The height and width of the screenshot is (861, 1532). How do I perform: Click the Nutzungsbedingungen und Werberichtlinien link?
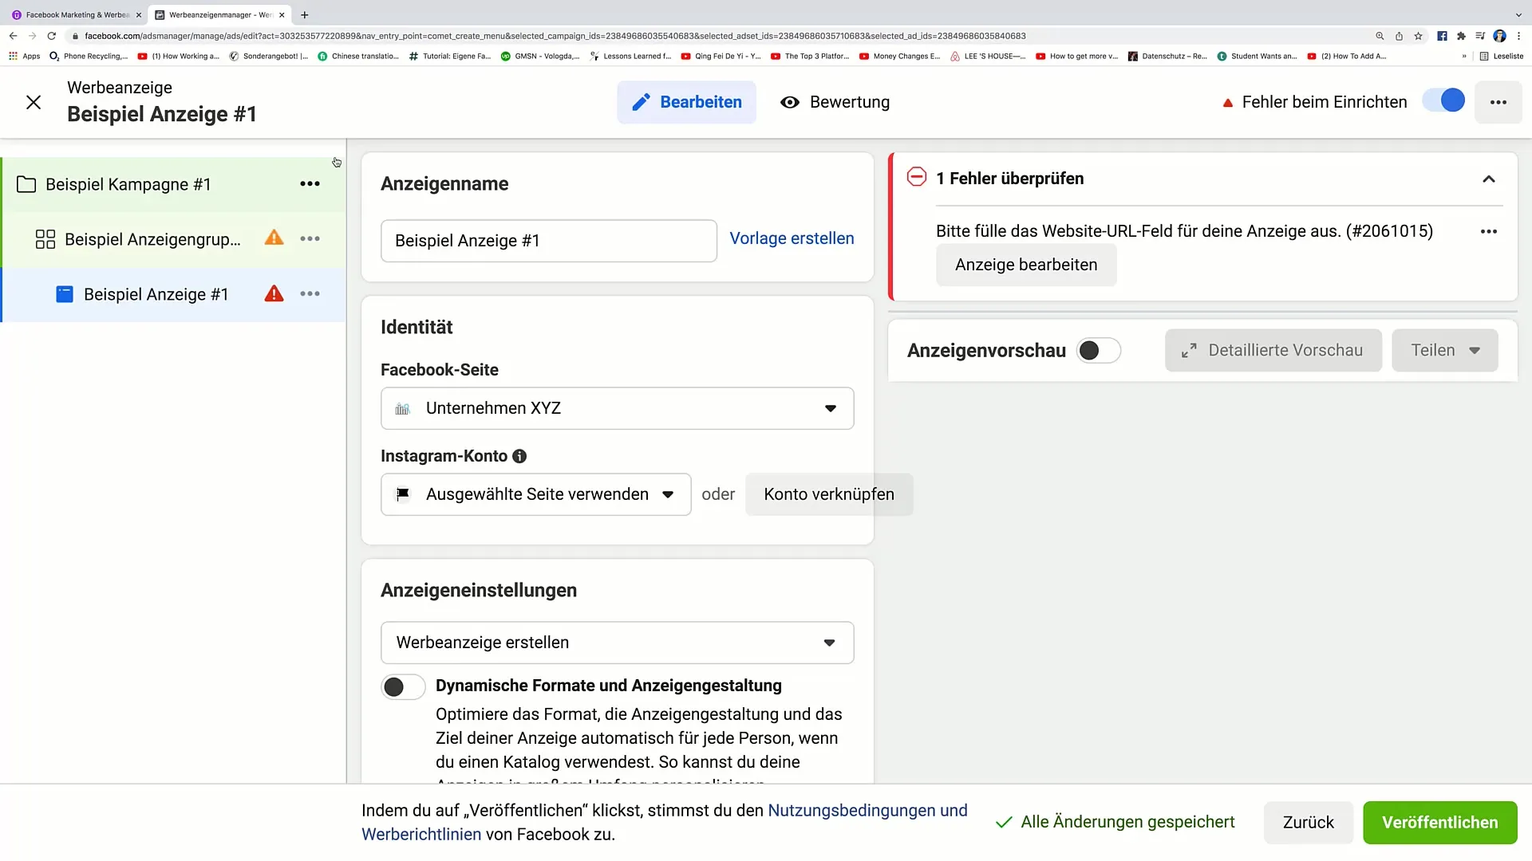pyautogui.click(x=664, y=821)
